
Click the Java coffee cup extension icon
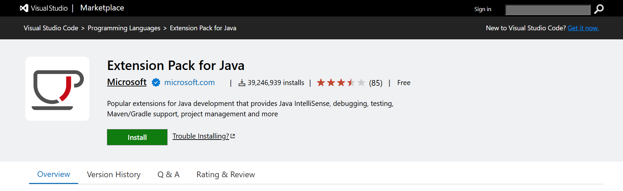point(58,89)
